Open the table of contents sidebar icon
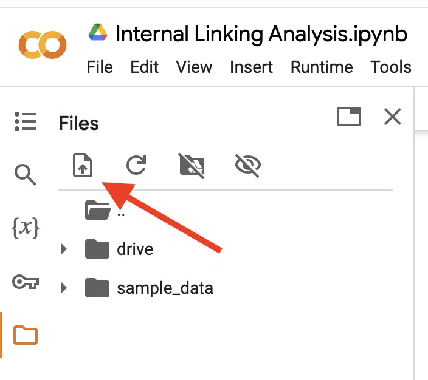428x380 pixels. click(x=26, y=121)
